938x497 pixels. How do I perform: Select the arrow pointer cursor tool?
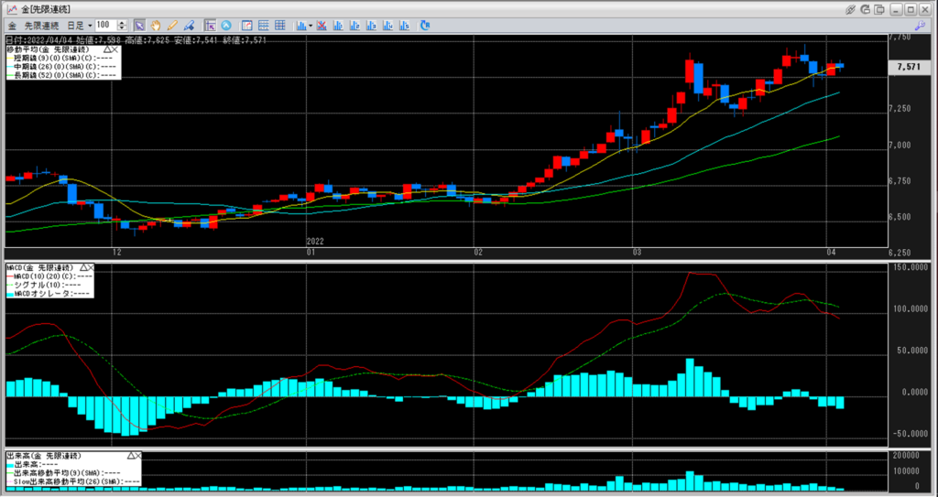(139, 25)
